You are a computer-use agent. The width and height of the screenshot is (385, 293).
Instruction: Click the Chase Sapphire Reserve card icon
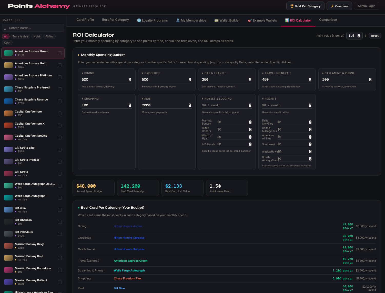[8, 101]
